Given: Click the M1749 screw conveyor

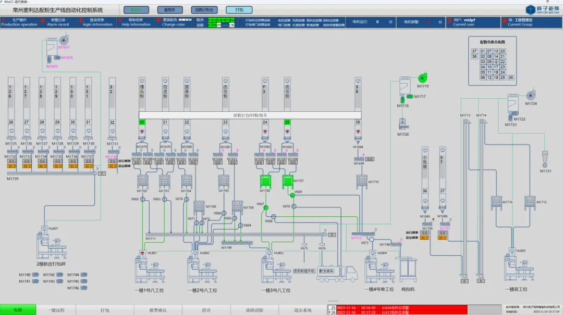Looking at the screenshot, I should [x=237, y=243].
